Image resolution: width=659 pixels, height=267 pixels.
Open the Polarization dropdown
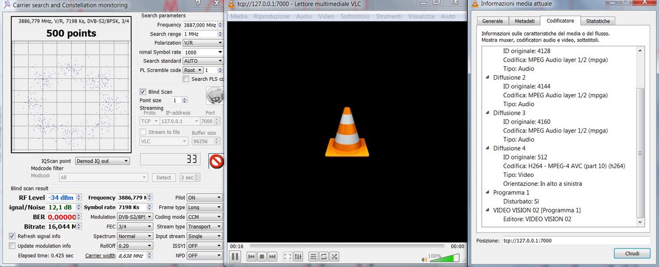pyautogui.click(x=203, y=43)
